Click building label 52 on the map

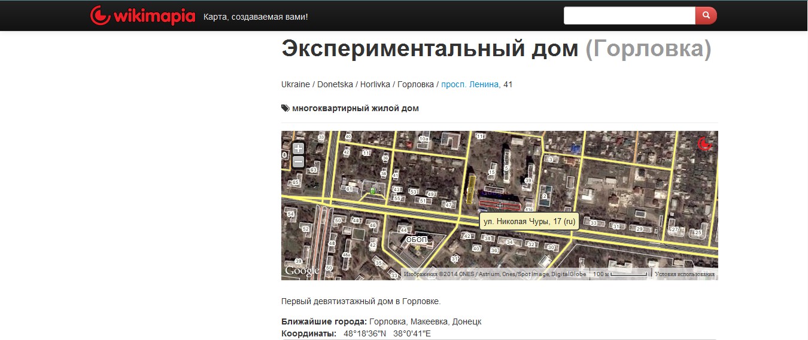[x=306, y=229]
